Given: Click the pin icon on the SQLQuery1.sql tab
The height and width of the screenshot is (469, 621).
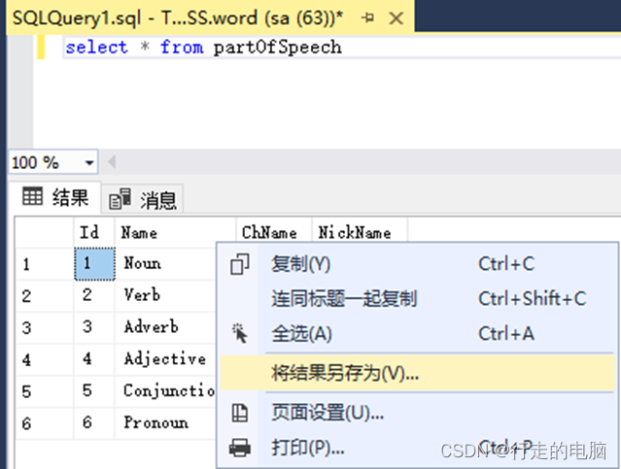Looking at the screenshot, I should click(368, 18).
